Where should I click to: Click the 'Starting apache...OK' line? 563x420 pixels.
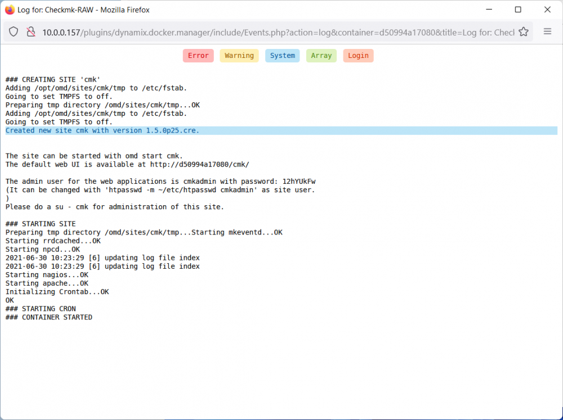(47, 283)
